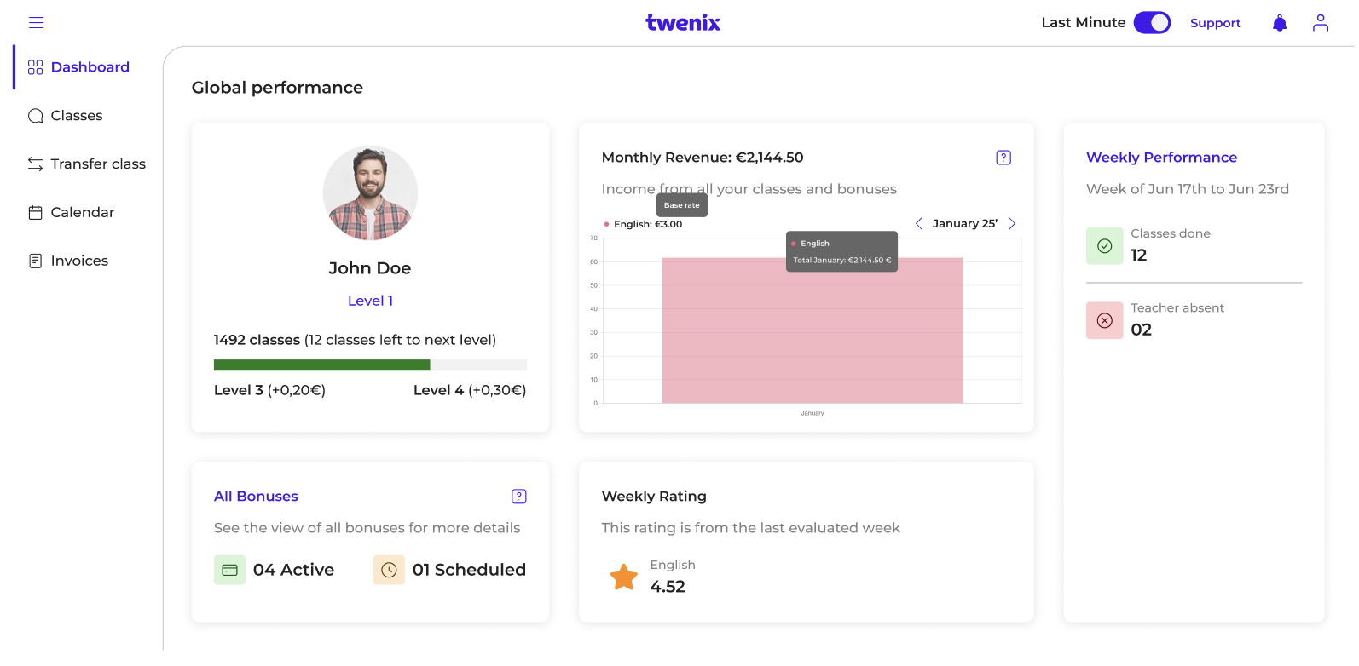Viewport: 1359px width, 666px height.
Task: Click the Monthly Revenue help icon
Action: 1003,158
